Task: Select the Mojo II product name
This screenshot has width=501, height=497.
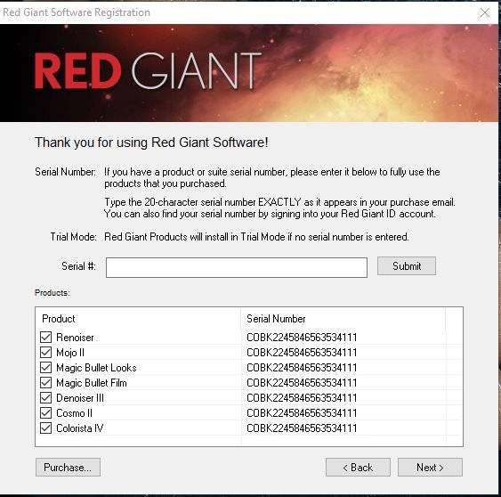Action: 70,353
